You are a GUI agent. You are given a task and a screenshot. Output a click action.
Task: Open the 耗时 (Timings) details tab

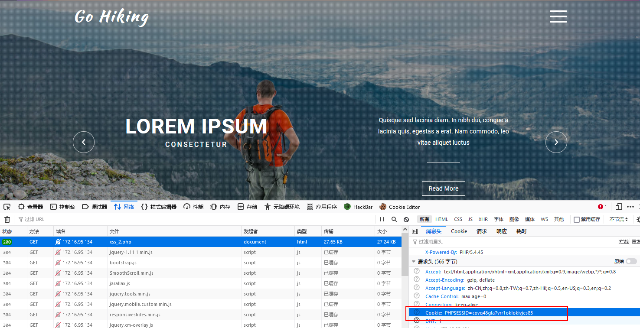tap(522, 231)
